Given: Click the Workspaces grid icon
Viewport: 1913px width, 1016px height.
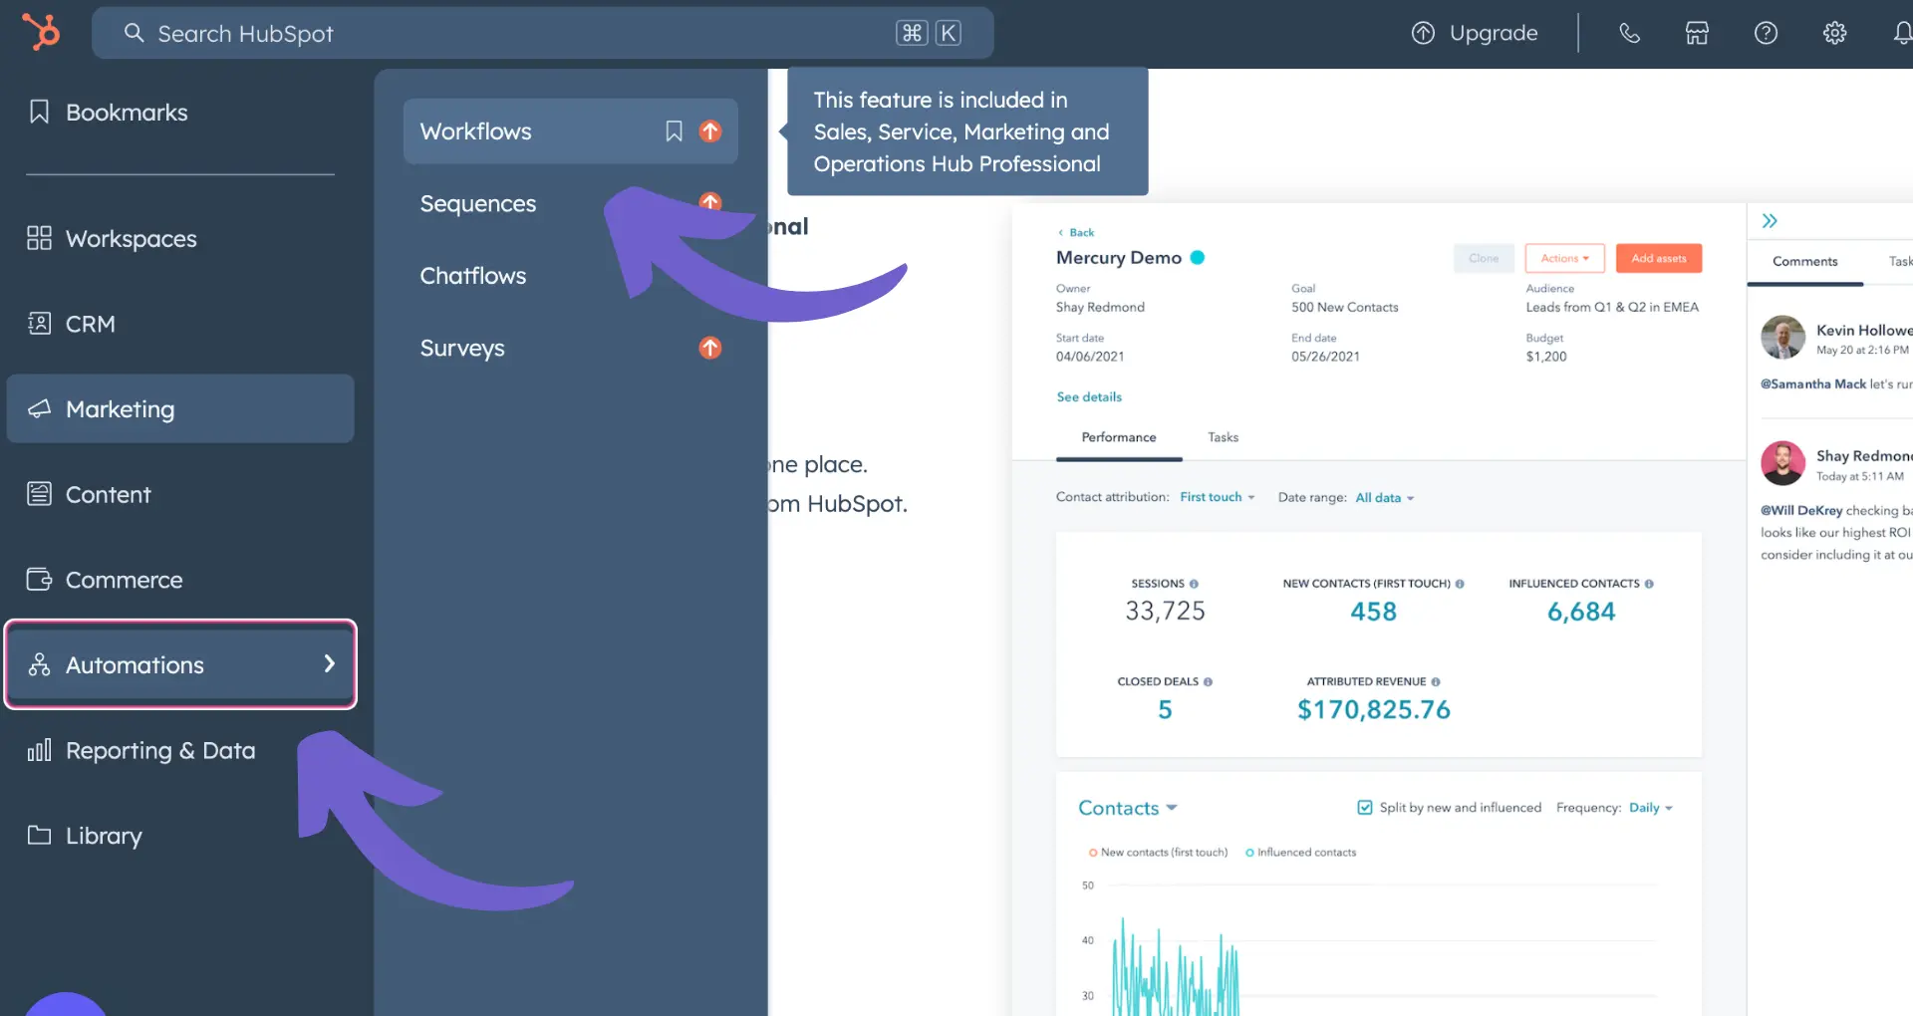Looking at the screenshot, I should click(x=39, y=238).
